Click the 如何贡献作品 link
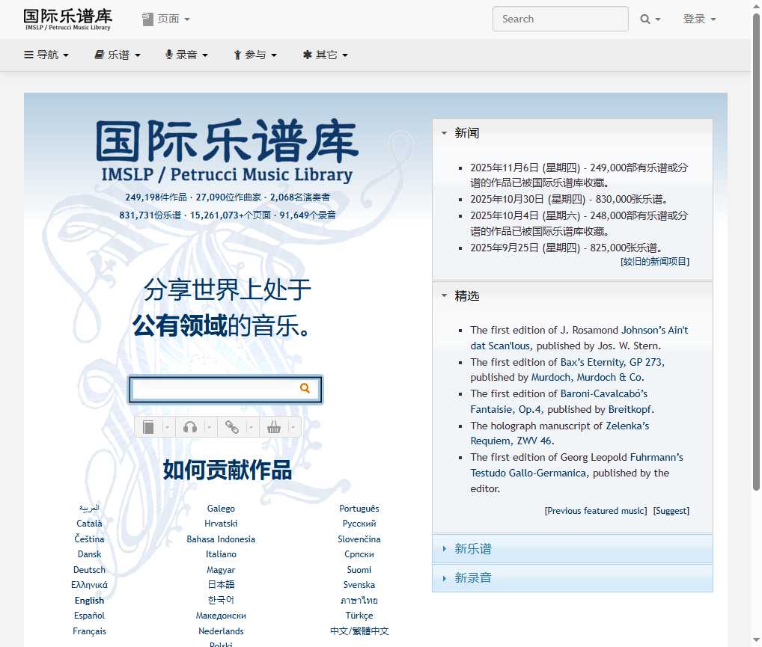Image resolution: width=762 pixels, height=647 pixels. click(225, 470)
